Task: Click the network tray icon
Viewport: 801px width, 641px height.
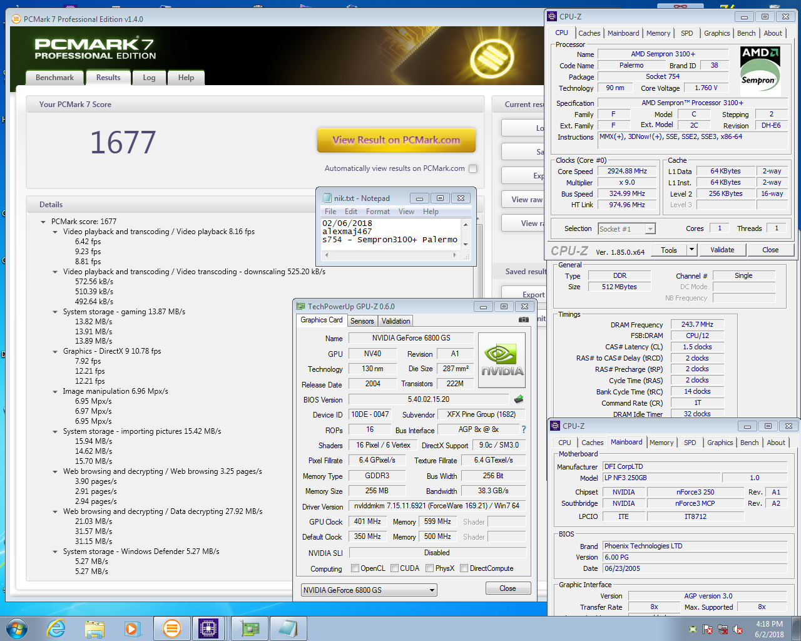Action: (x=723, y=629)
